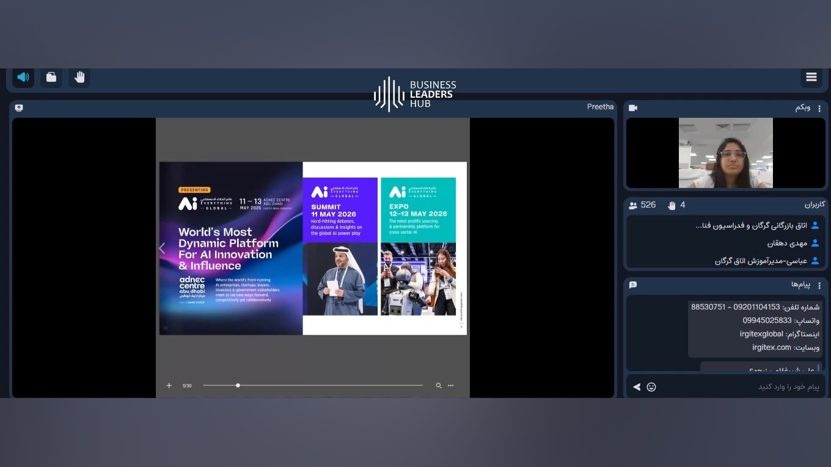The height and width of the screenshot is (467, 831).
Task: Show the 526 attendees count icon
Action: (633, 205)
